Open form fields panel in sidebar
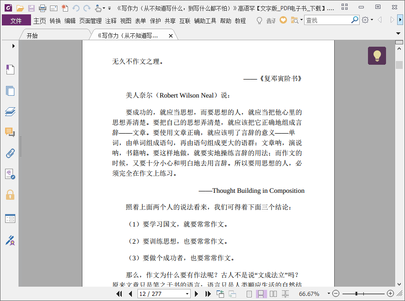 pyautogui.click(x=10, y=218)
